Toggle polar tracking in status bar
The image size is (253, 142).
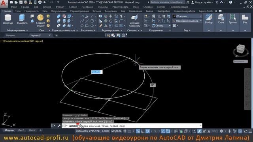[147, 131]
